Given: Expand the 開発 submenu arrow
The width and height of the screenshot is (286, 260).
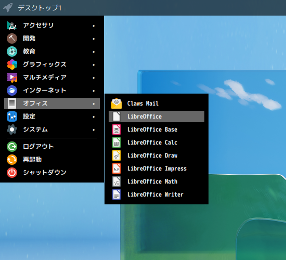Looking at the screenshot, I should [x=94, y=39].
